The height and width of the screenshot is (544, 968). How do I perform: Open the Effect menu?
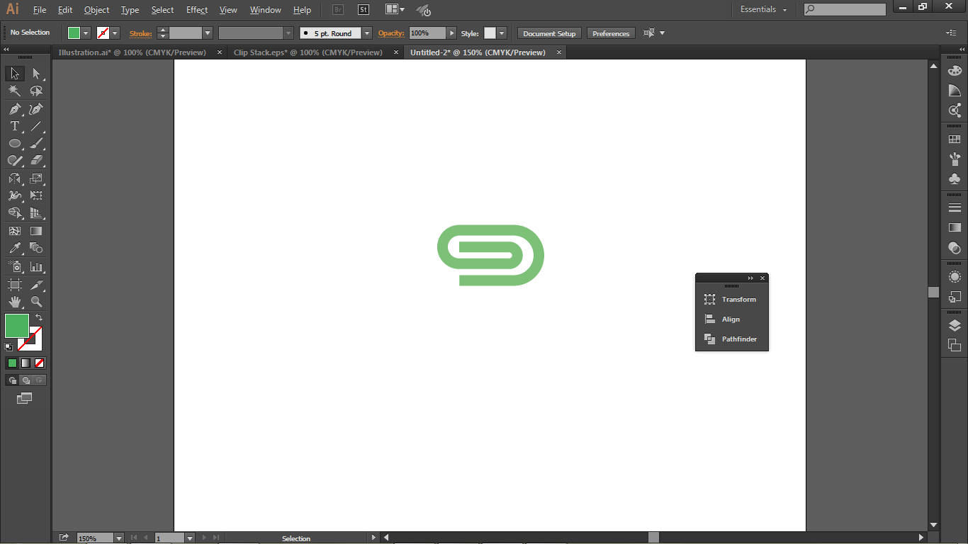[197, 10]
